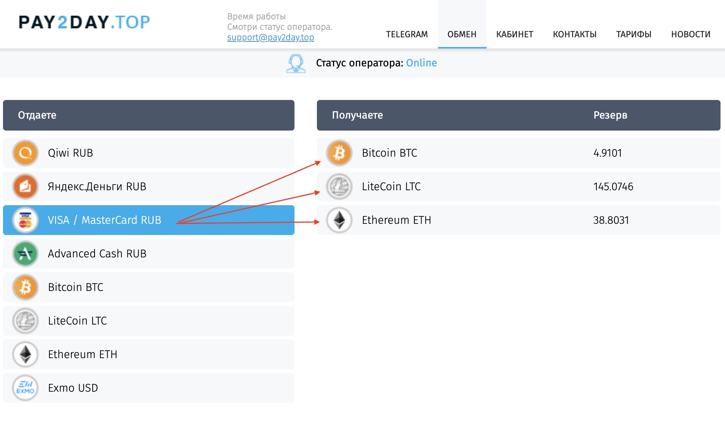Go to the КОНТАКТЫ page
725x429 pixels.
coord(575,34)
